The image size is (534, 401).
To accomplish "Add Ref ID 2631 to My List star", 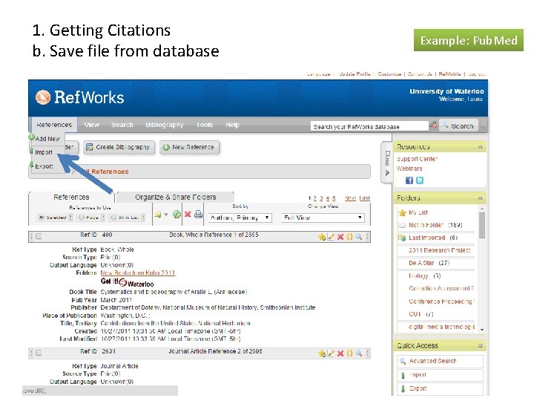I will 321,353.
